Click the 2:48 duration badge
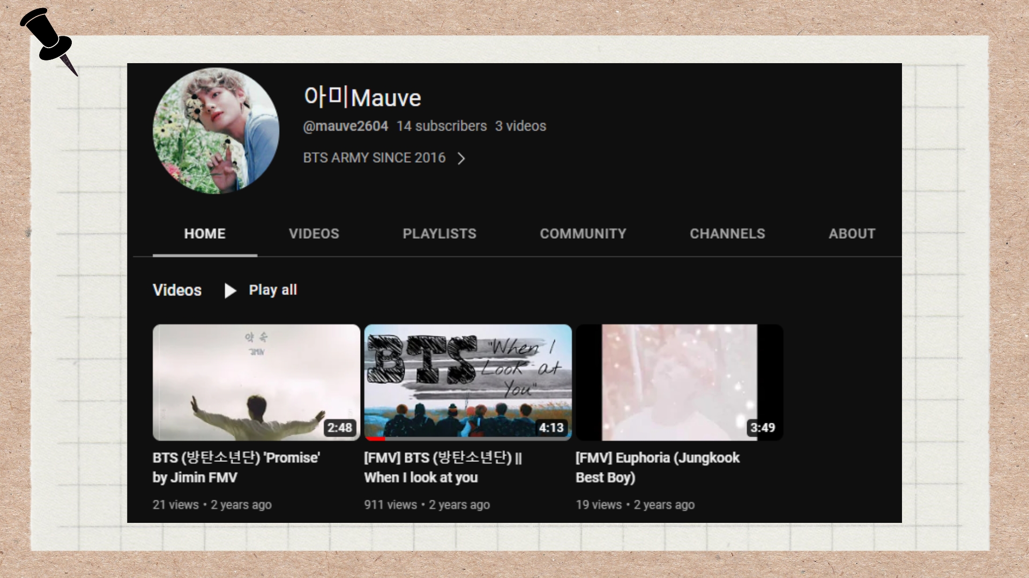The height and width of the screenshot is (578, 1029). 340,428
